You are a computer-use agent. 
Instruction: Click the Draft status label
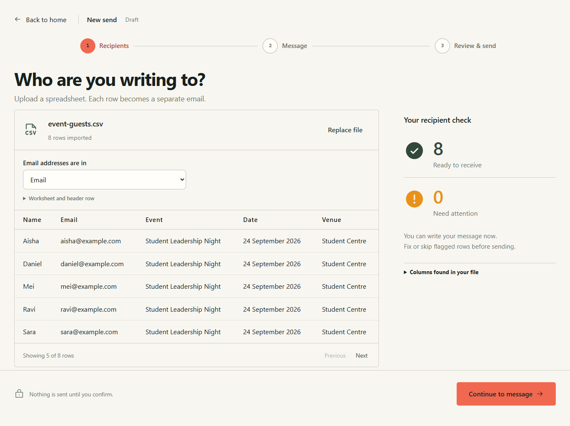(132, 20)
